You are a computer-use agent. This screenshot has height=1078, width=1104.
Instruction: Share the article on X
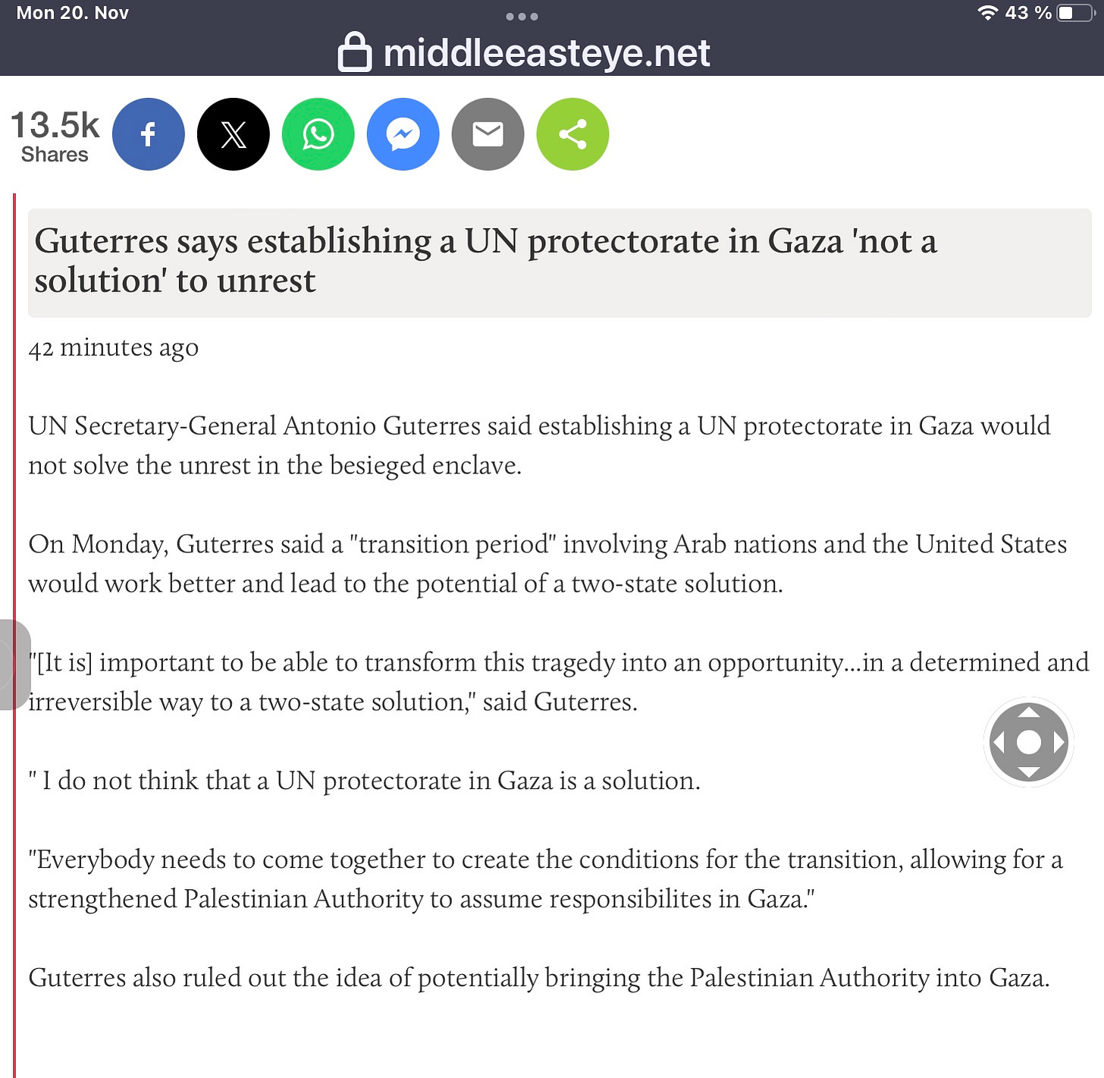(234, 134)
